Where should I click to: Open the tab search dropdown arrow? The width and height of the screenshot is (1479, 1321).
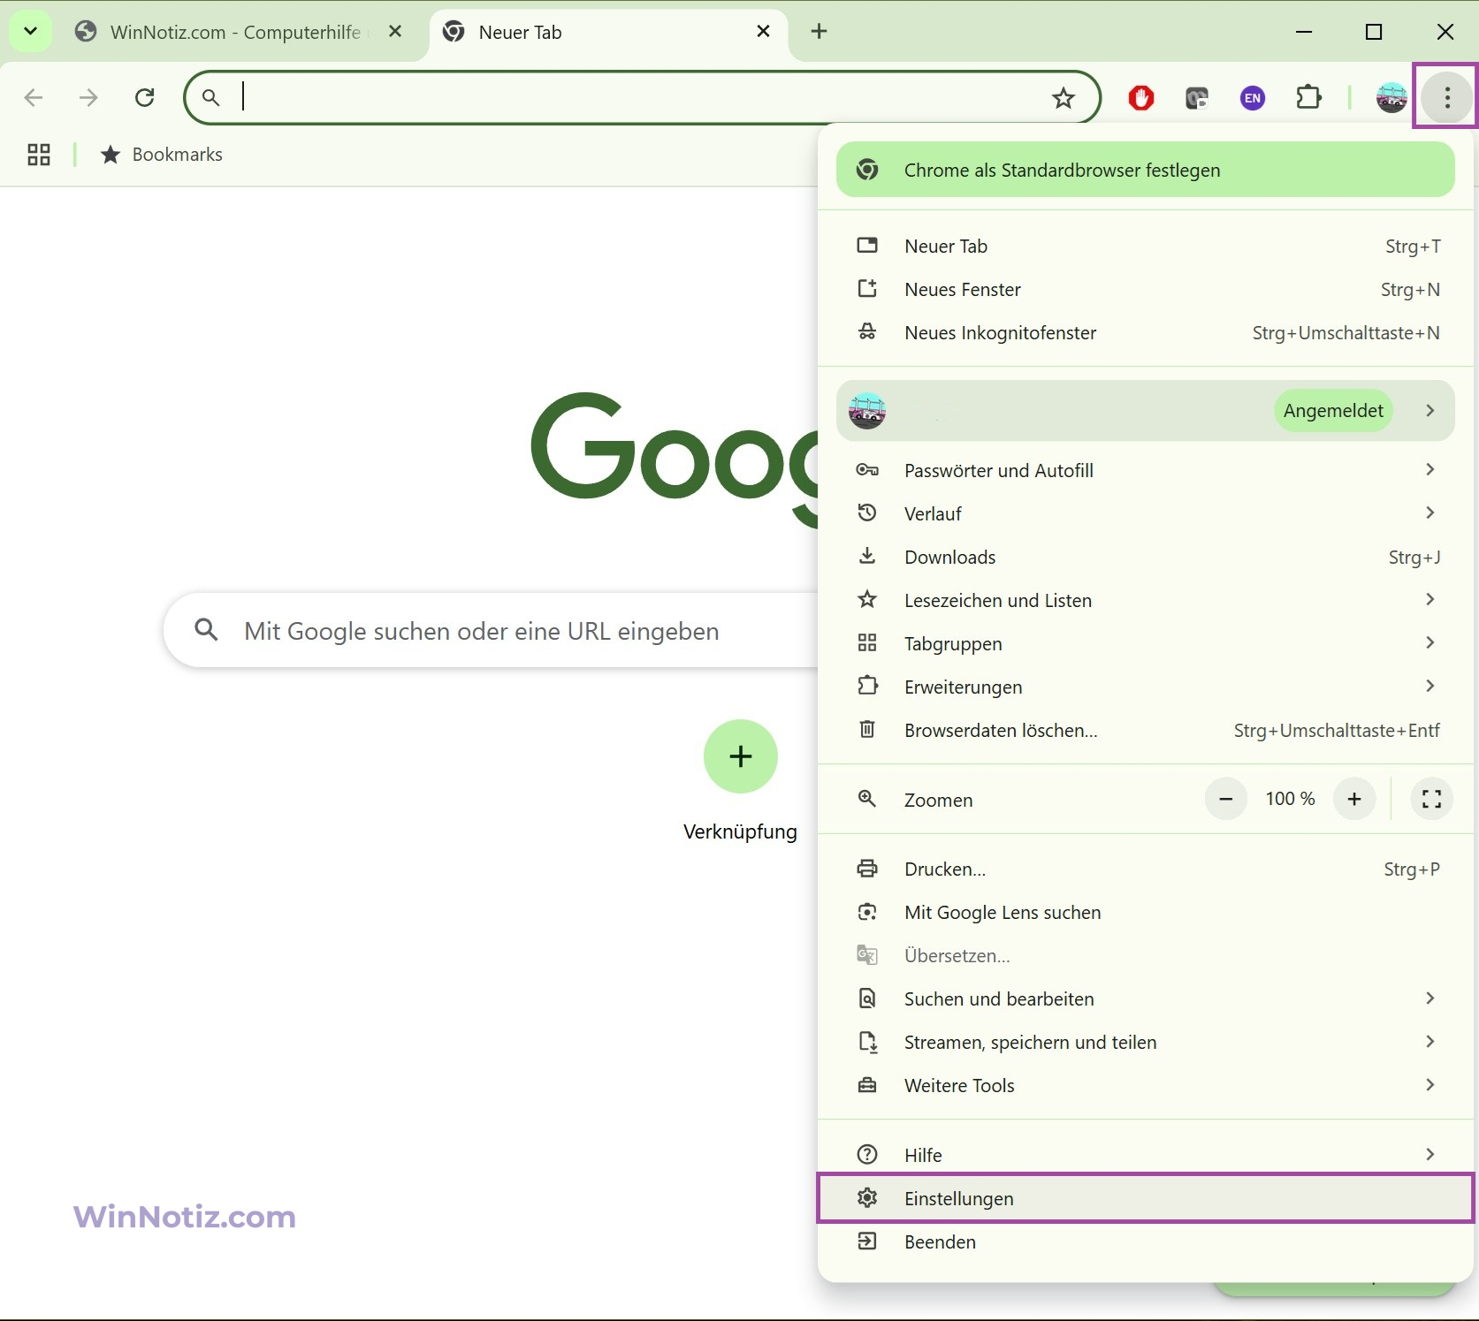(30, 32)
